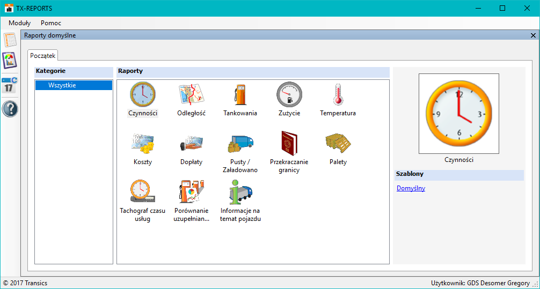This screenshot has height=289, width=540.
Task: Click the help question mark sidebar icon
Action: pos(10,109)
